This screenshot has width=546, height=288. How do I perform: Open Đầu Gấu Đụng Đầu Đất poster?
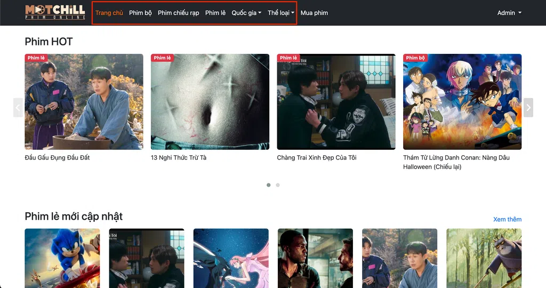point(84,102)
